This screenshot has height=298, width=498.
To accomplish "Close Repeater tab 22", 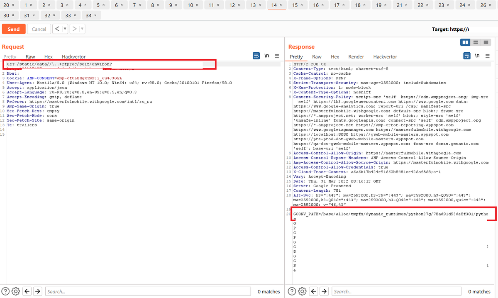I will [x=427, y=5].
